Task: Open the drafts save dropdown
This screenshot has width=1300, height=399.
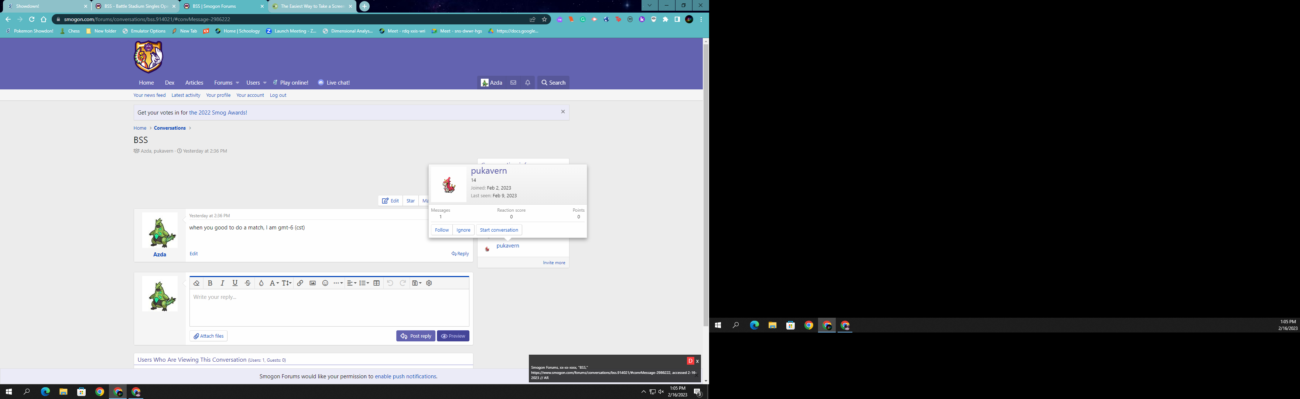Action: click(416, 283)
